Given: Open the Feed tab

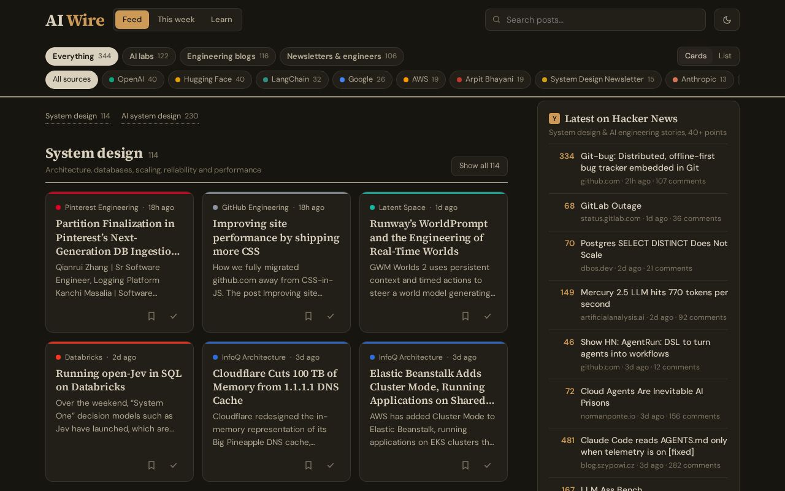Looking at the screenshot, I should [132, 20].
